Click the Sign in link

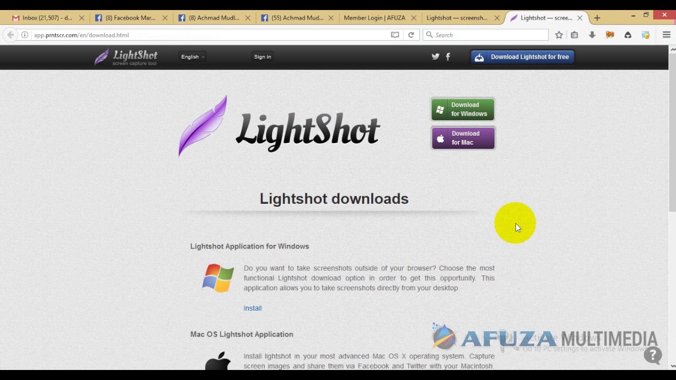tap(262, 57)
